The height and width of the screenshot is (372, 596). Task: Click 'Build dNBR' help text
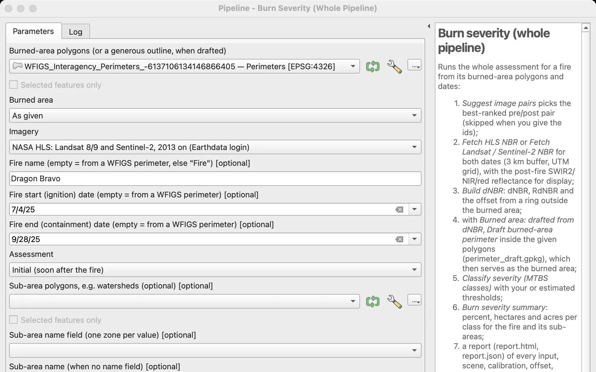point(483,191)
